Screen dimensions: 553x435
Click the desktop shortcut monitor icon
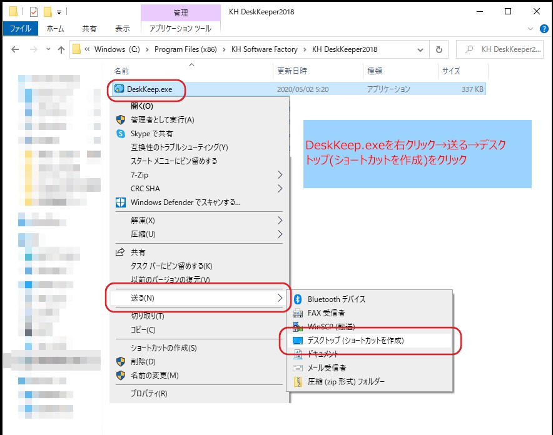click(298, 340)
